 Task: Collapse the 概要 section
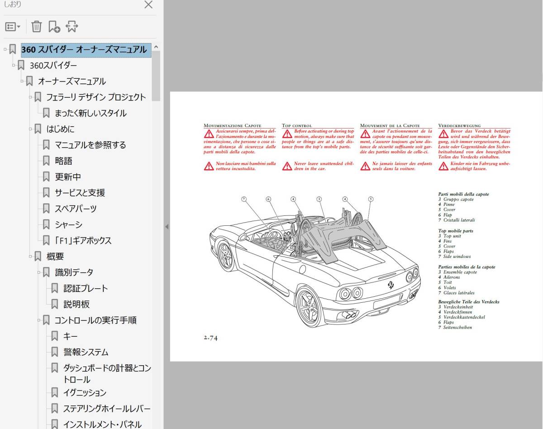(x=31, y=256)
